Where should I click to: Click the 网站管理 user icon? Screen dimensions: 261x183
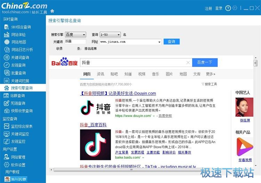(7, 157)
